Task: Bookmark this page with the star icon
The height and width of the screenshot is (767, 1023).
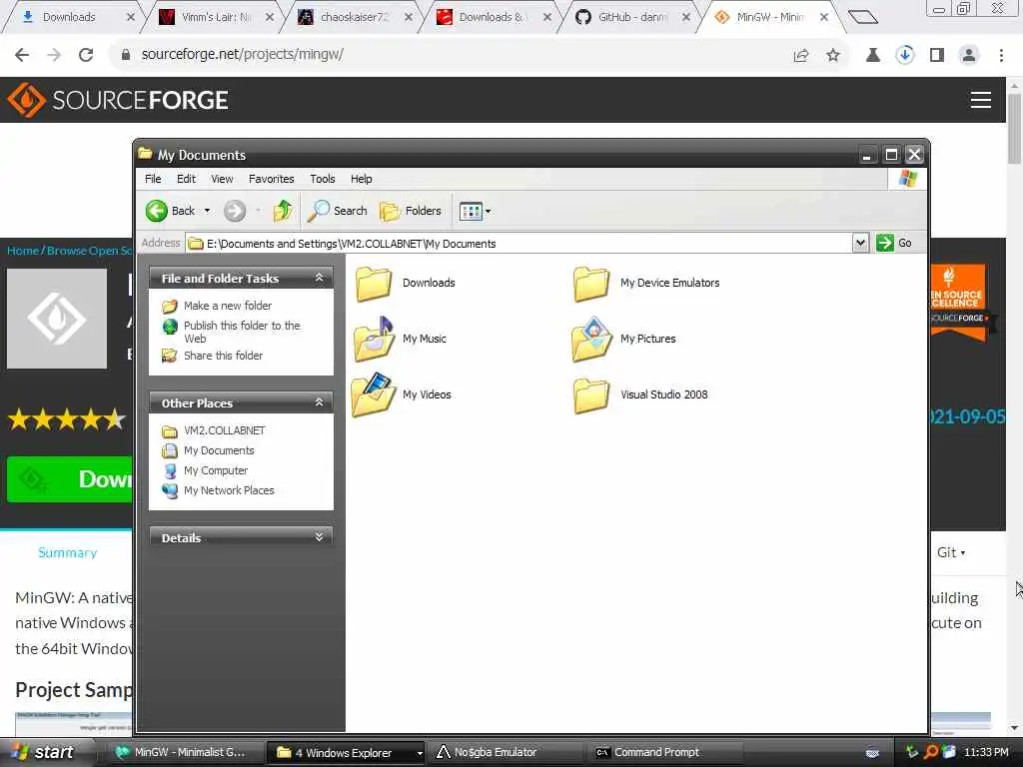Action: pos(833,56)
